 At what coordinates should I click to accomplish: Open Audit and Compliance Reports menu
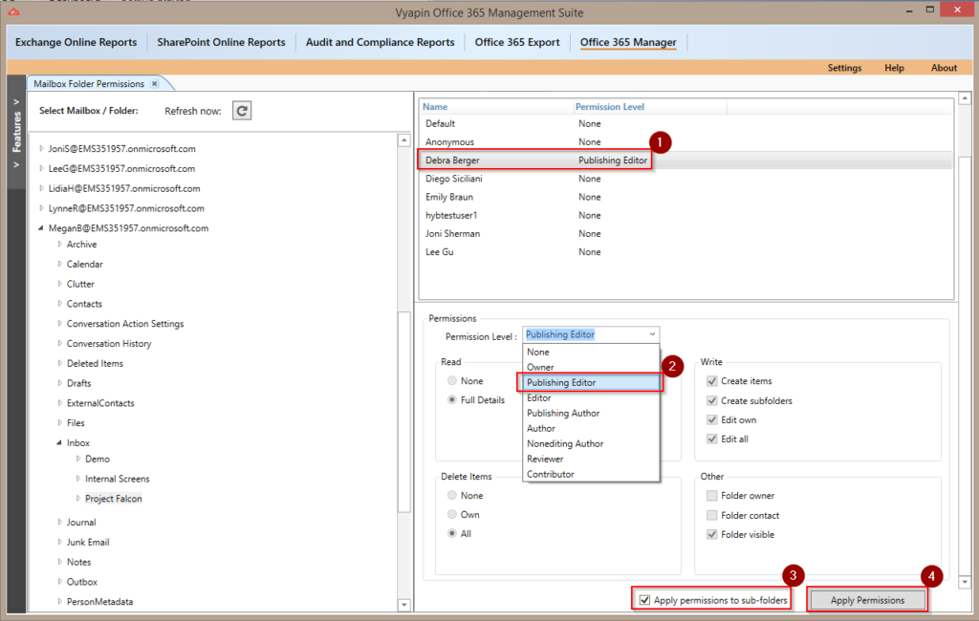click(380, 42)
